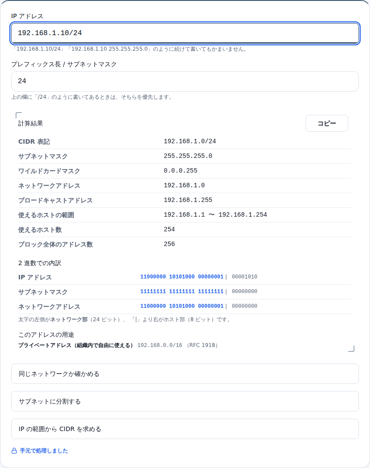Click the IP アドレス input field
The image size is (370, 468).
(185, 33)
